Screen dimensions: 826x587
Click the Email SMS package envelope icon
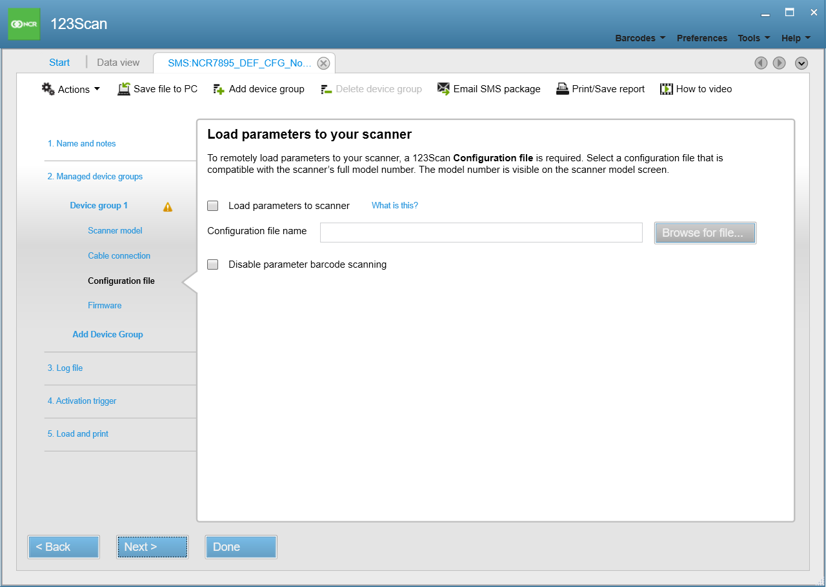[443, 89]
